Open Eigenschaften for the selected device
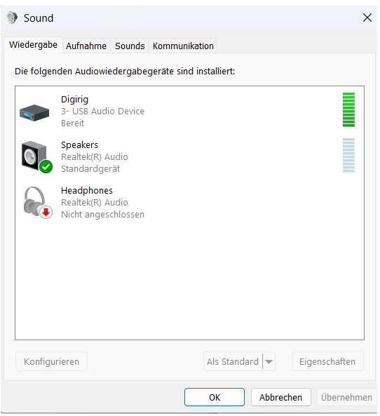Screen dimensions: 380x416 [x=327, y=361]
